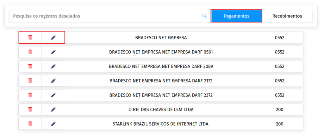This screenshot has height=138, width=324.
Task: Delete the DARF 2172 record
Action: coord(30,81)
